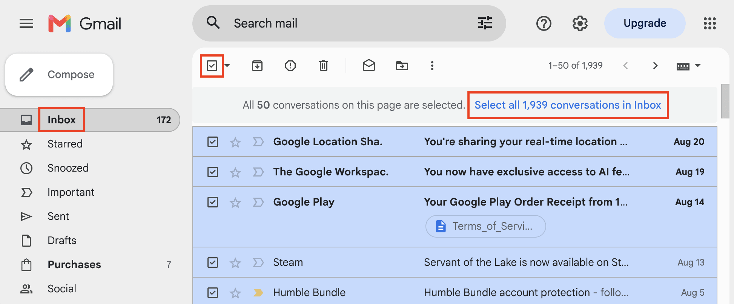Star the Humble Bundle email
This screenshot has width=734, height=304.
point(235,293)
